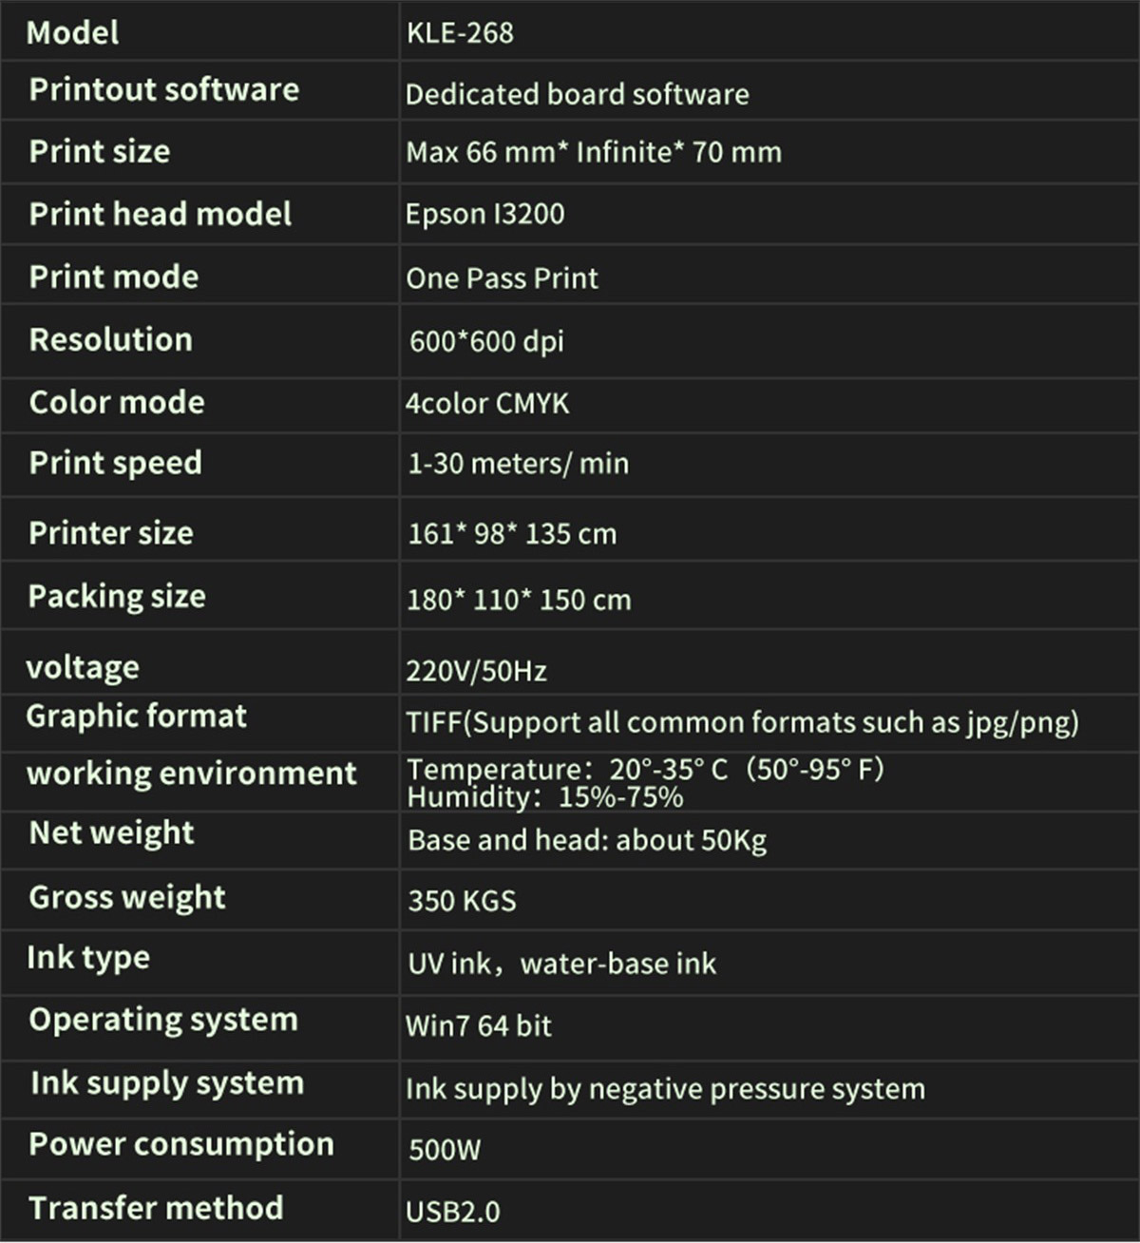Select the Print mode label
Screen dimensions: 1140x1243
pos(114,277)
